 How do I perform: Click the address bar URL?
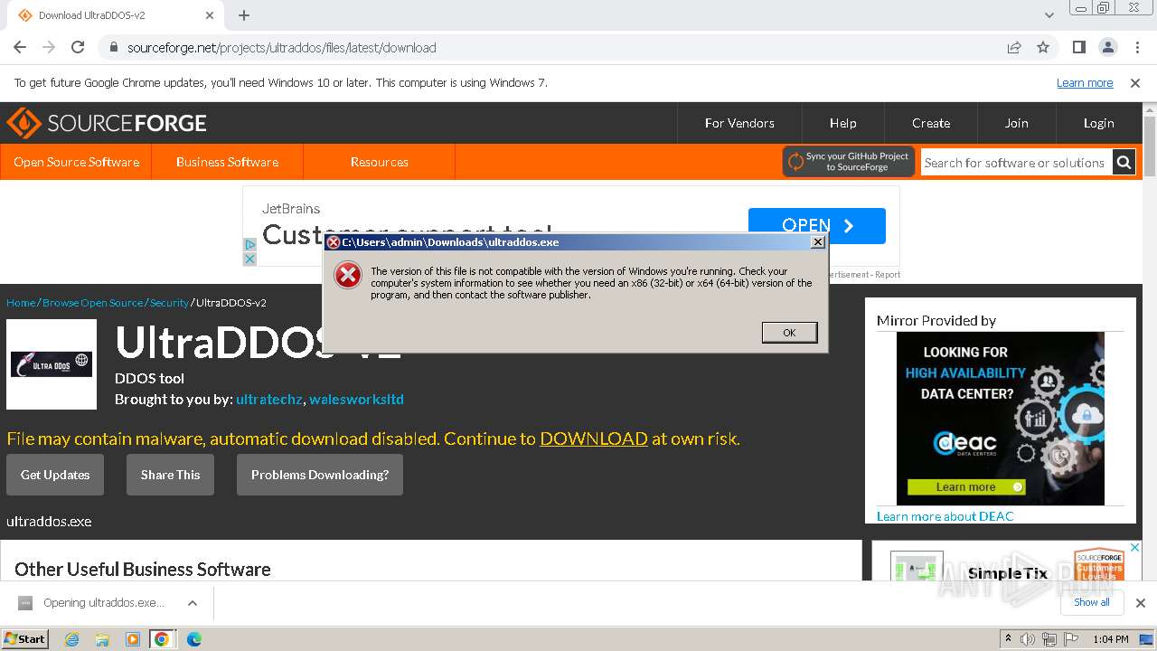(281, 47)
